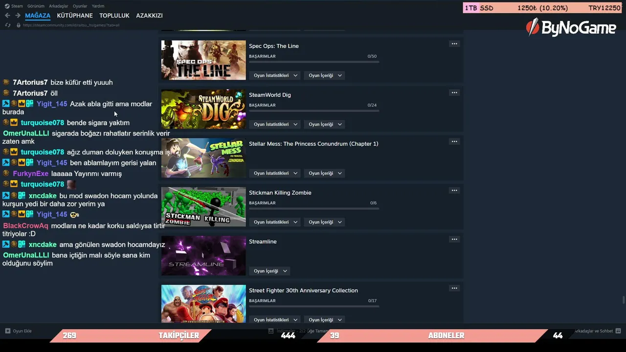Open the AZAKKIZI profile tab
The image size is (626, 352).
[x=149, y=16]
